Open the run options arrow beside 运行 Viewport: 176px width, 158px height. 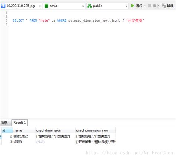point(145,6)
